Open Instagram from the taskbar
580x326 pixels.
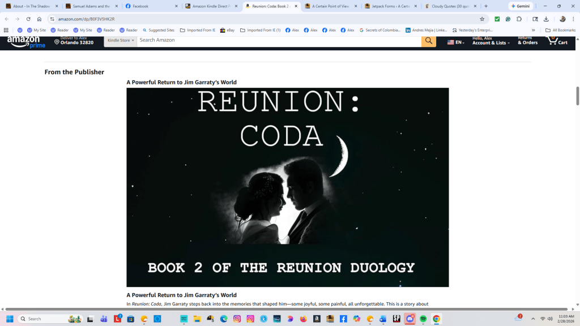click(250, 319)
